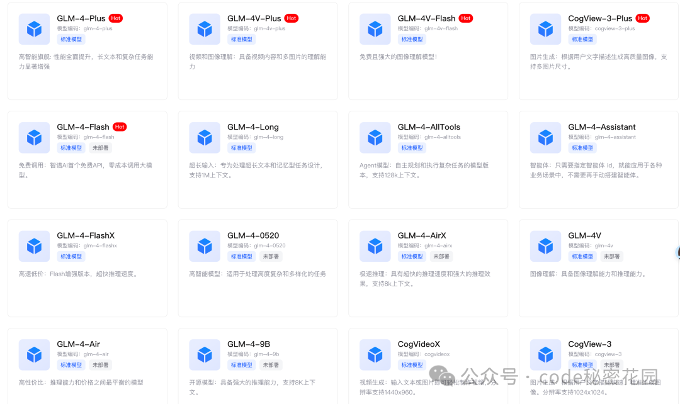Click the cube icon of GLM-4-Long card
This screenshot has height=404, width=680.
pos(205,138)
